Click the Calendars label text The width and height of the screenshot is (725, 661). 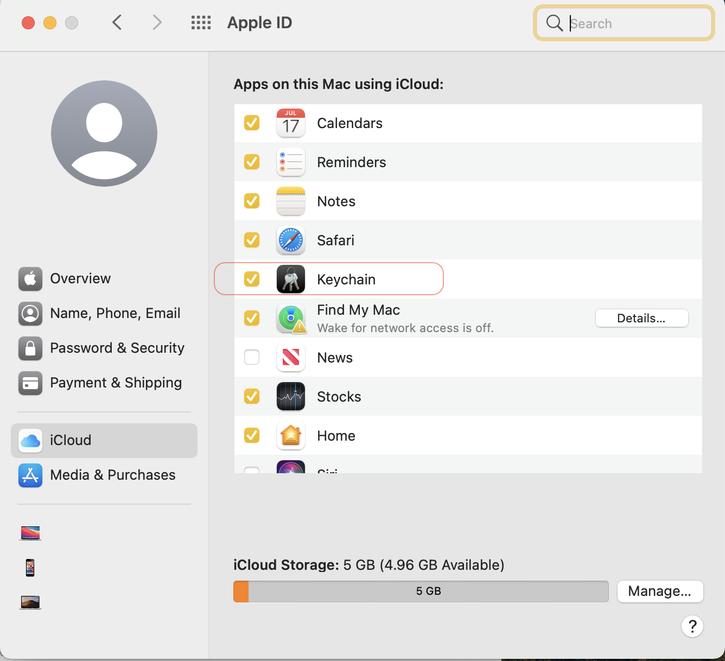[350, 123]
